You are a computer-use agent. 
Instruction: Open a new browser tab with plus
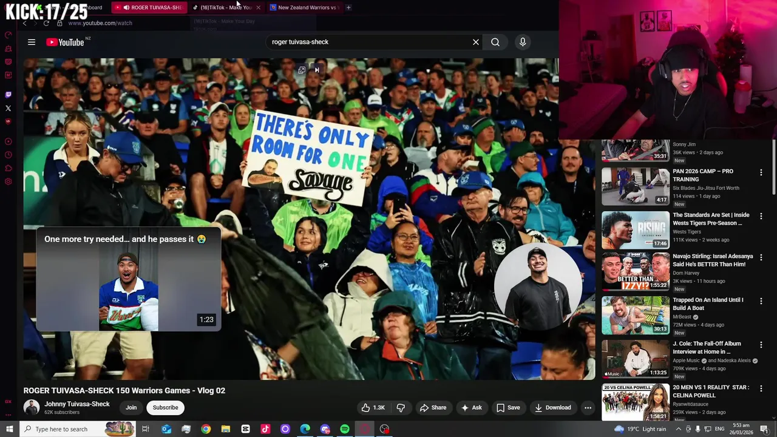point(348,7)
